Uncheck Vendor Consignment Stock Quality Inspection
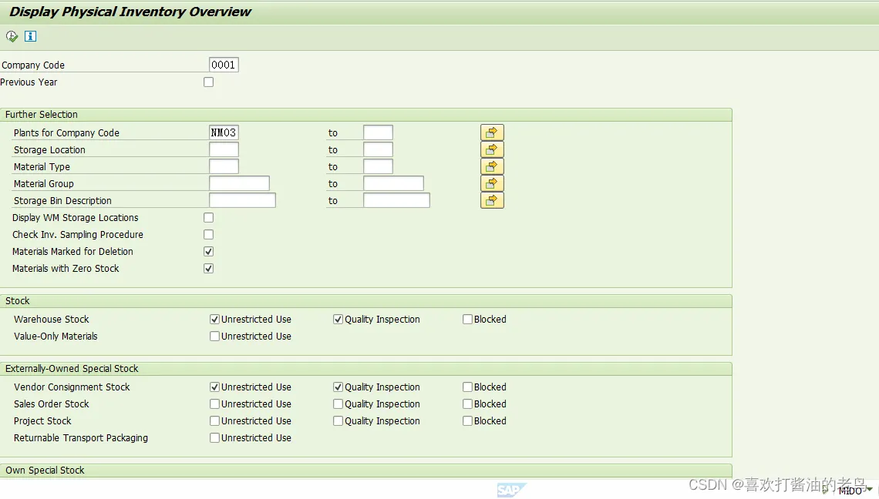This screenshot has width=879, height=499. pyautogui.click(x=338, y=387)
